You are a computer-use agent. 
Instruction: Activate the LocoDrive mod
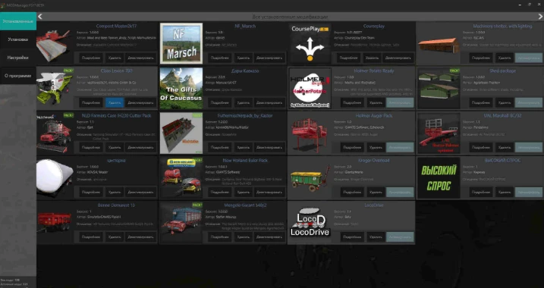point(400,236)
